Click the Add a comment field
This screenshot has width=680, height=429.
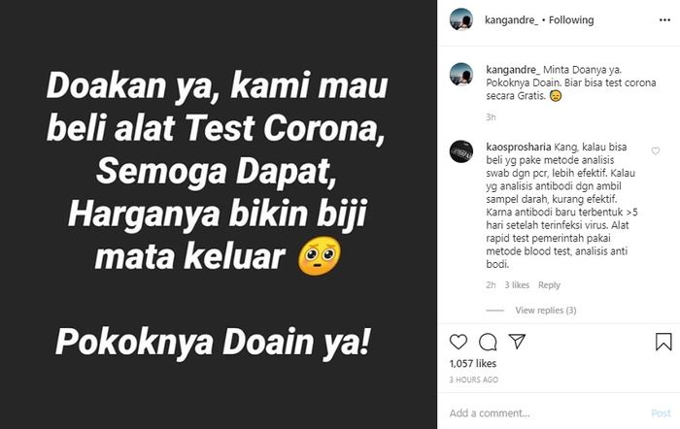[x=546, y=412]
